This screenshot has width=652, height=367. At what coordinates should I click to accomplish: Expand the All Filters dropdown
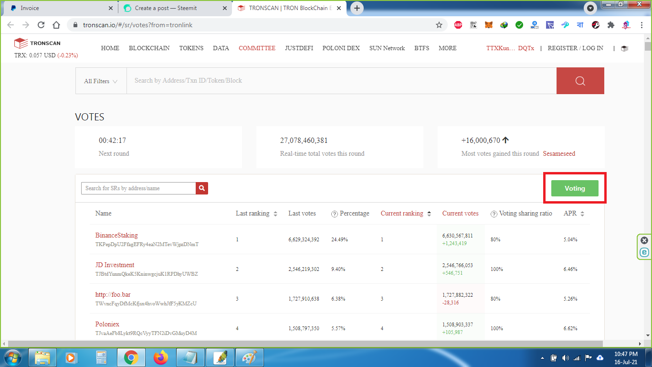[x=101, y=81]
